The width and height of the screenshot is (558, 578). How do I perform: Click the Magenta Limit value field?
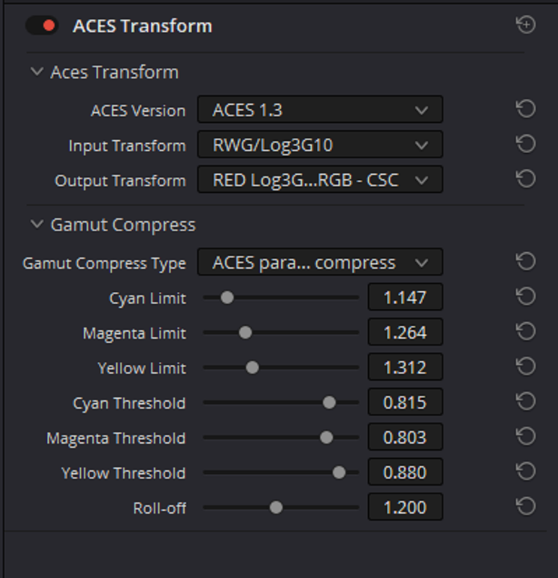click(405, 332)
